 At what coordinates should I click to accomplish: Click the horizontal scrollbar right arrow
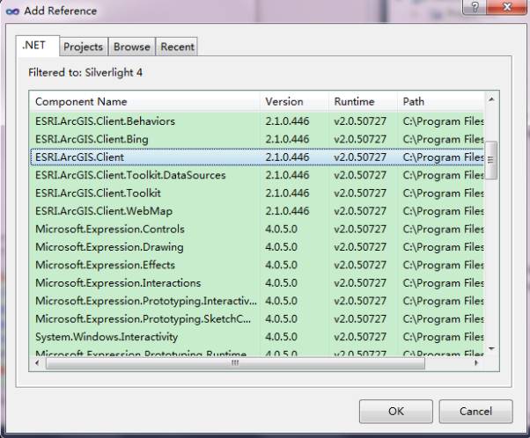[x=476, y=363]
